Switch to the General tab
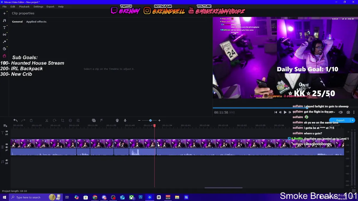Viewport: 358px width, 201px height. (x=17, y=21)
